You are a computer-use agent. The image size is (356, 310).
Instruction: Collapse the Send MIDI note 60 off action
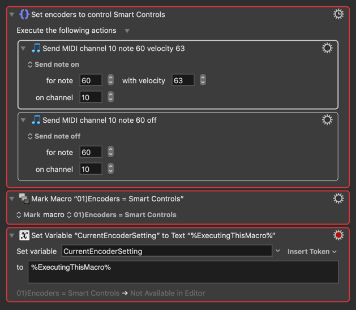pyautogui.click(x=23, y=120)
